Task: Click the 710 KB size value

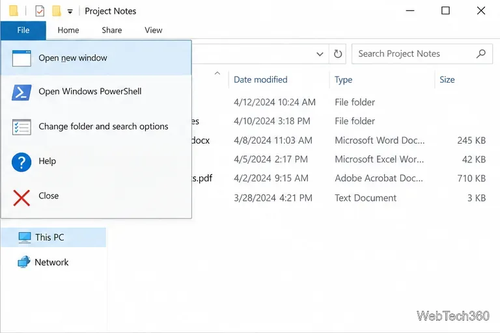Action: coord(471,178)
